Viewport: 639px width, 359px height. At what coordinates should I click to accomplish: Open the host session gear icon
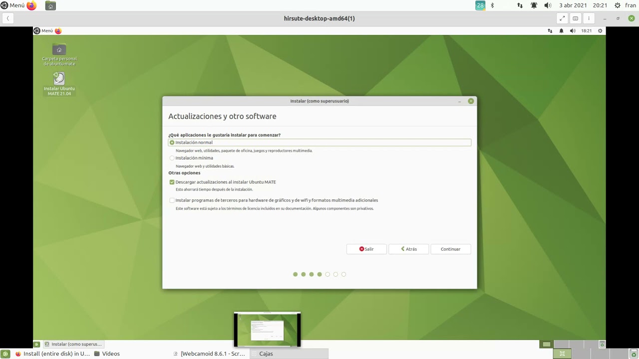tap(618, 5)
